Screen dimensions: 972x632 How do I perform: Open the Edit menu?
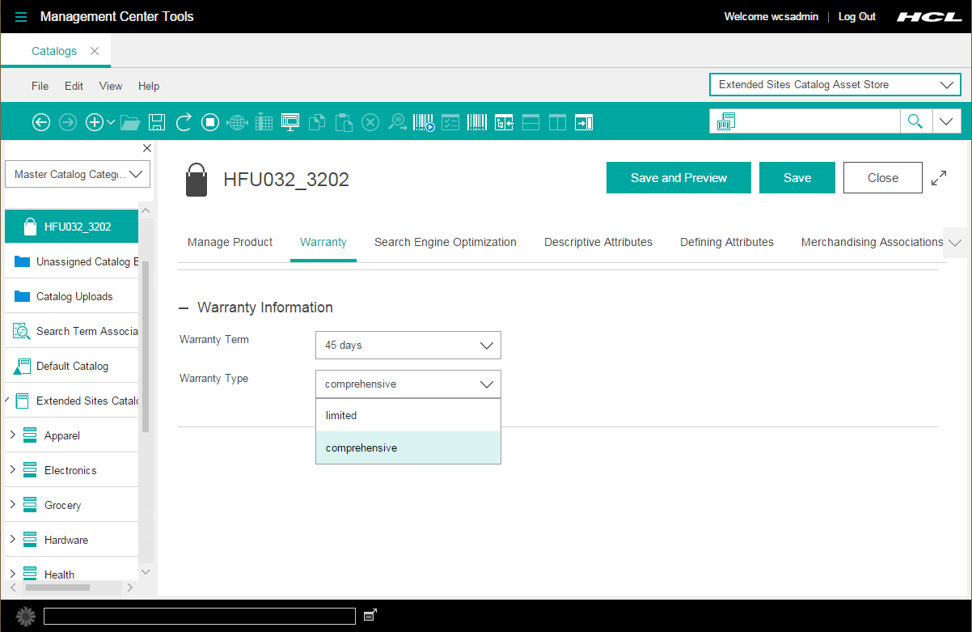(x=74, y=86)
